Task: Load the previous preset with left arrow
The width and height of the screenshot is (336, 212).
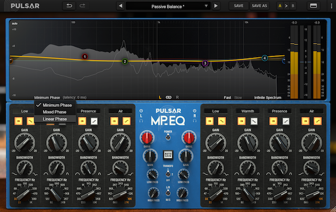Action: pos(120,6)
